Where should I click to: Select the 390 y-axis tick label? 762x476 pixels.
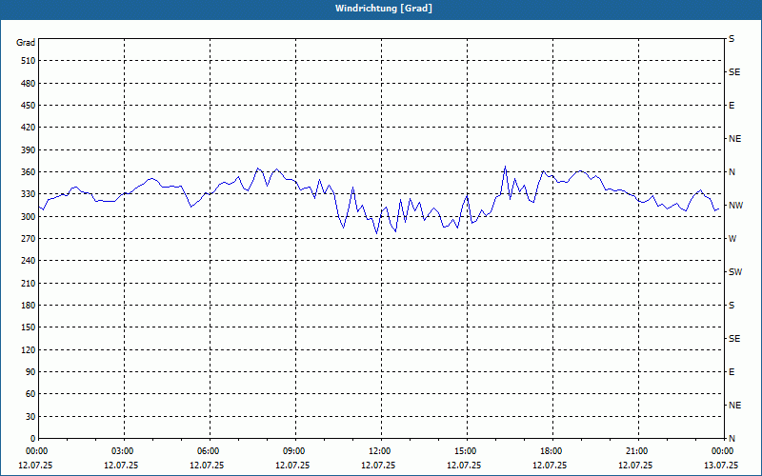point(29,149)
